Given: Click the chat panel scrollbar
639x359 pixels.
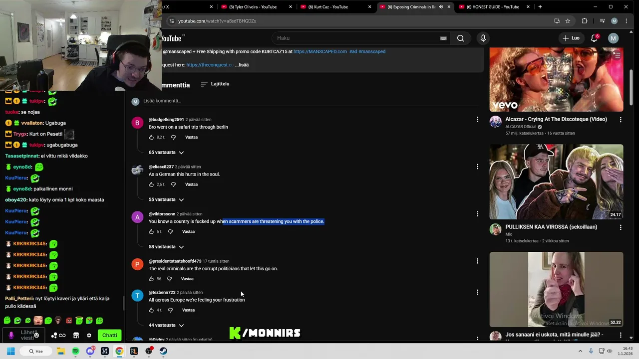Looking at the screenshot, I should [x=124, y=303].
